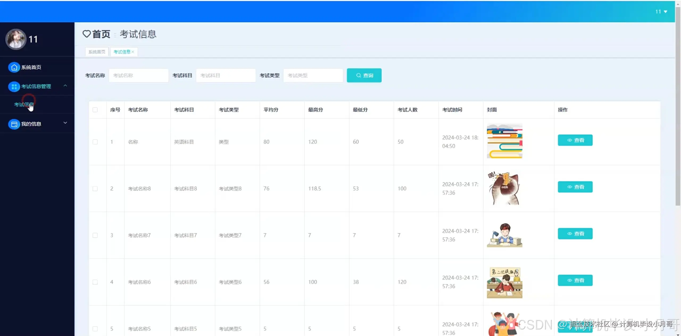Image resolution: width=681 pixels, height=336 pixels.
Task: Switch to the 系统首页 tab
Action: (x=97, y=52)
